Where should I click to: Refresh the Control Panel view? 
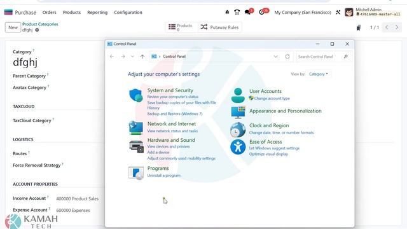point(287,57)
